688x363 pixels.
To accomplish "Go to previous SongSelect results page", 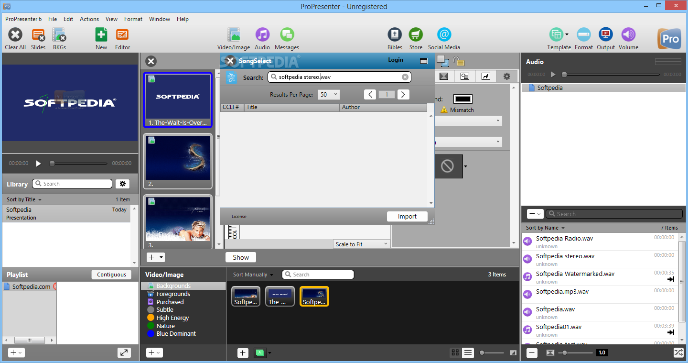I will click(370, 95).
